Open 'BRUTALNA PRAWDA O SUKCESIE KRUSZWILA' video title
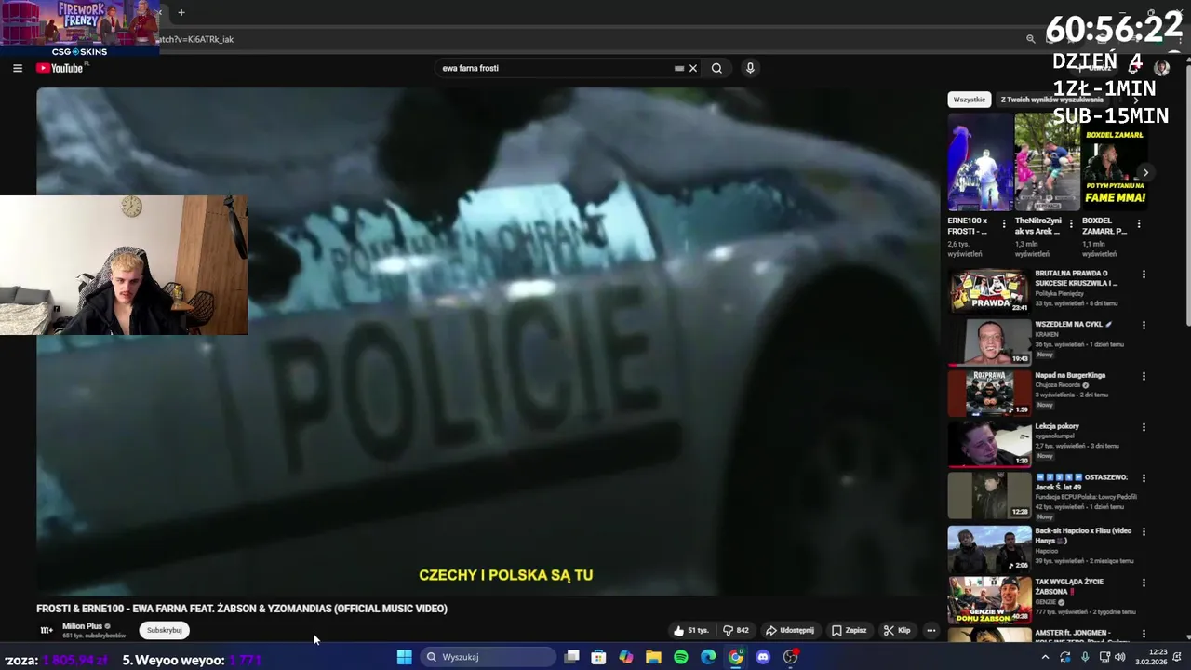Screen dimensions: 1191x670 pyautogui.click(x=1077, y=278)
